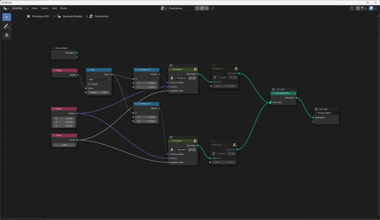This screenshot has height=220, width=380.
Task: Click Index output socket on Index node
Action: pyautogui.click(x=78, y=75)
